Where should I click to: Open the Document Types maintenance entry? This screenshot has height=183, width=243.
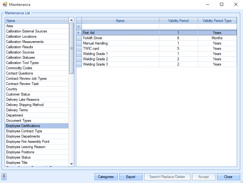tap(19, 121)
